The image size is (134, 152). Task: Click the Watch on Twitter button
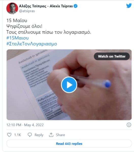coord(112,56)
